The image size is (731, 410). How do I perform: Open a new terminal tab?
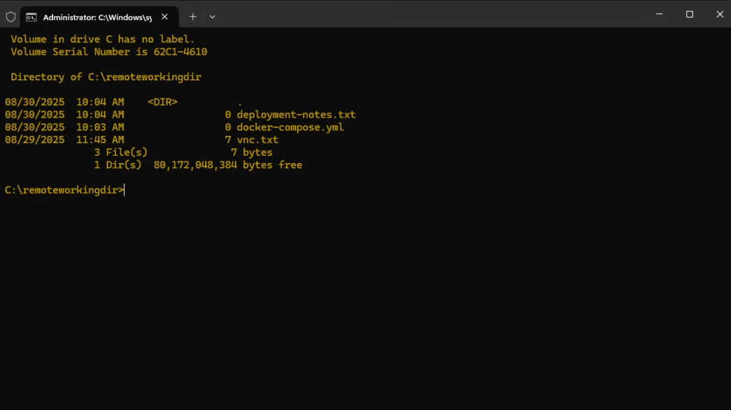(x=193, y=17)
